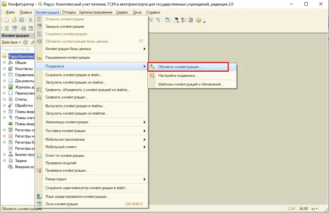Click the configuration editing language ABC icon
Screen dimensions: 329x213
[39, 197]
